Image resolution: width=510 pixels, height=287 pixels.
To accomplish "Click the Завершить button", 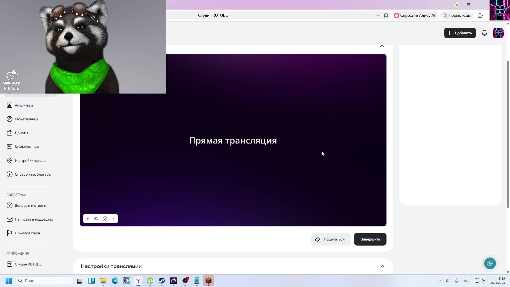I will 370,239.
